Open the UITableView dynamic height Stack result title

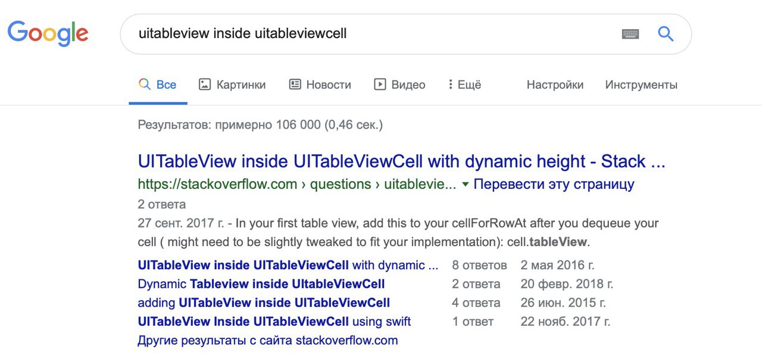401,161
